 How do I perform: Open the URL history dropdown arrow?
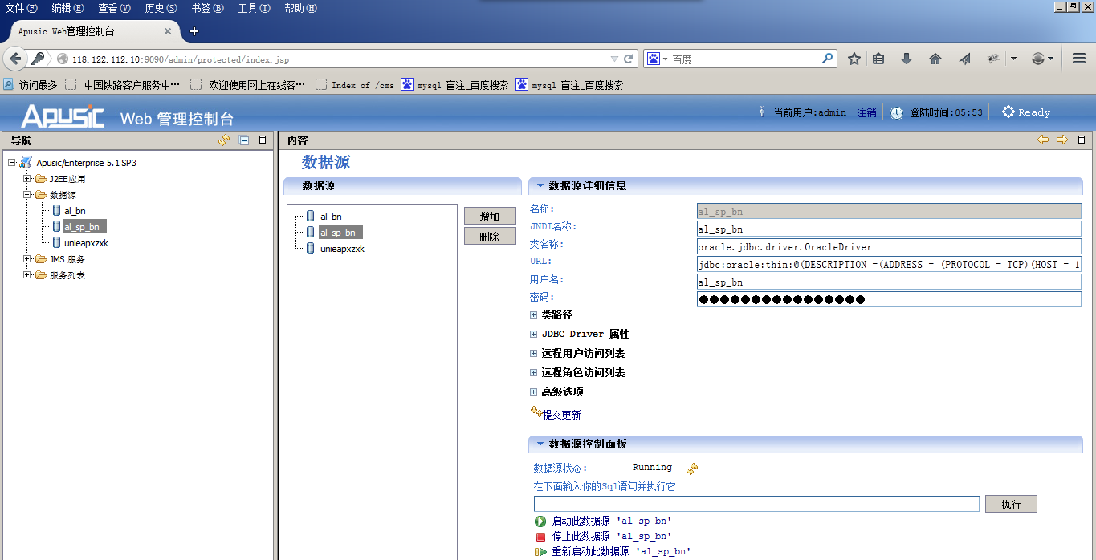pyautogui.click(x=614, y=59)
